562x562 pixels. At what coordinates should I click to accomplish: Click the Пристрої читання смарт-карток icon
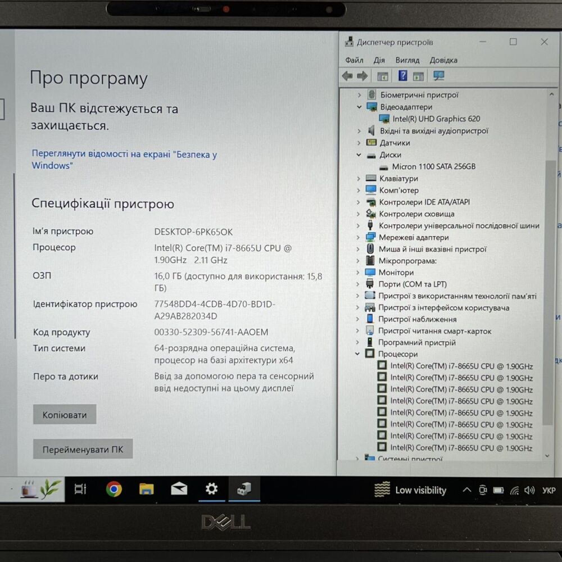[x=370, y=330]
